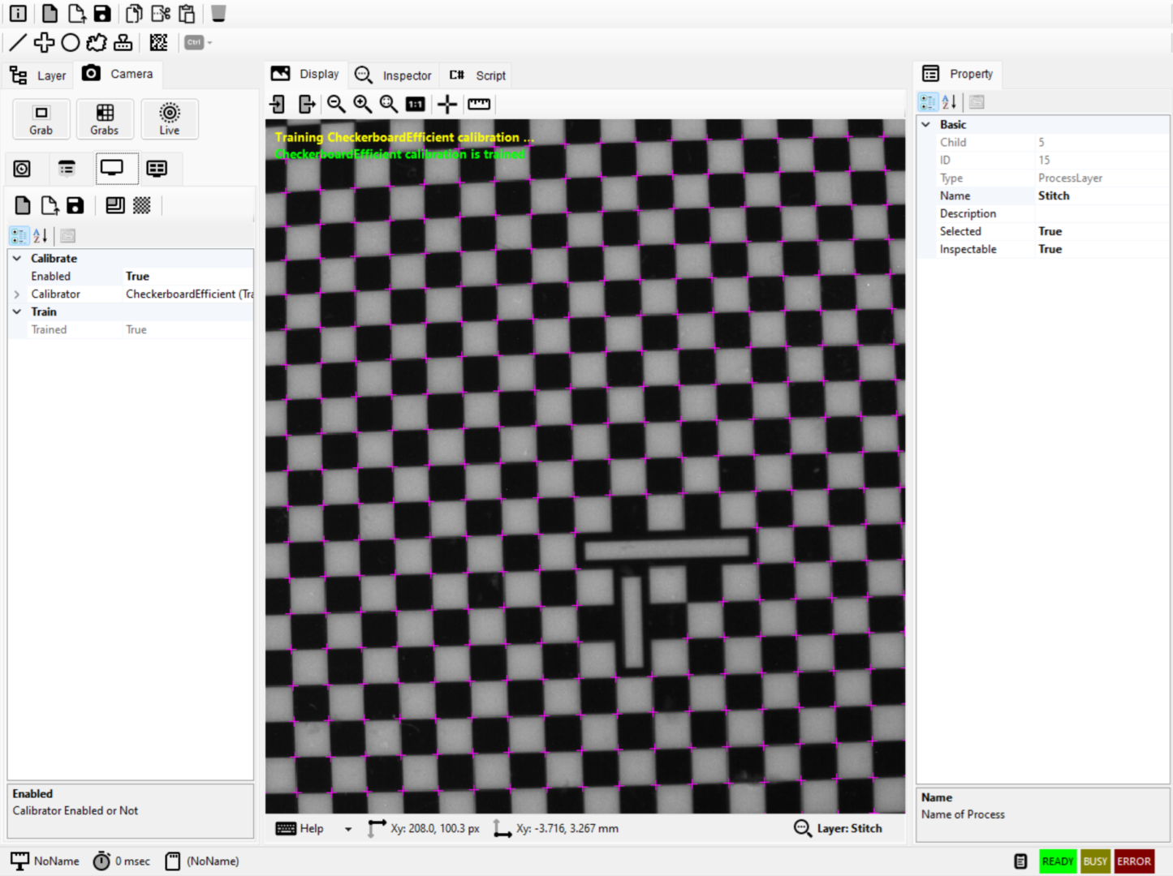This screenshot has width=1173, height=876.
Task: Toggle the Selected property value
Action: click(1100, 231)
